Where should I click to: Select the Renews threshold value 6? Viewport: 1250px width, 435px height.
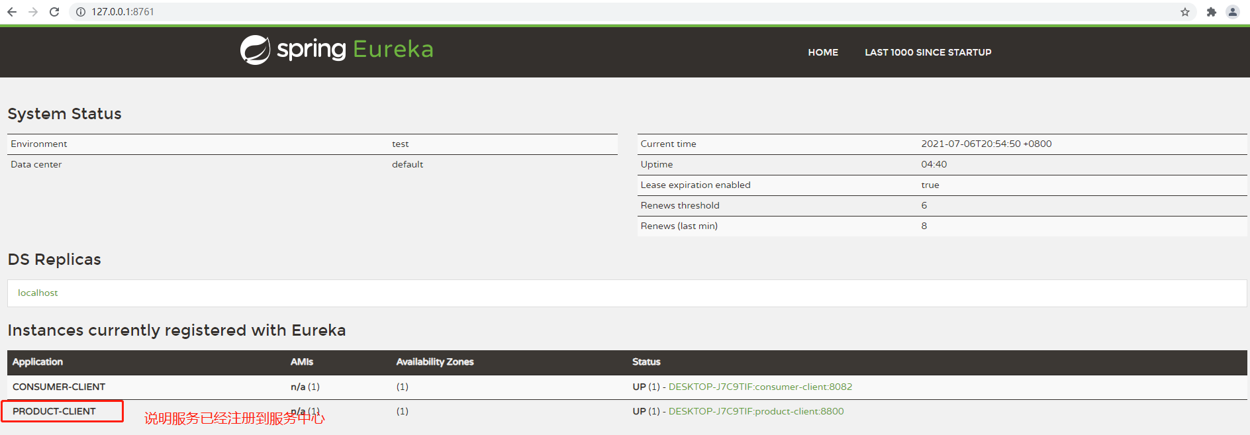tap(924, 205)
